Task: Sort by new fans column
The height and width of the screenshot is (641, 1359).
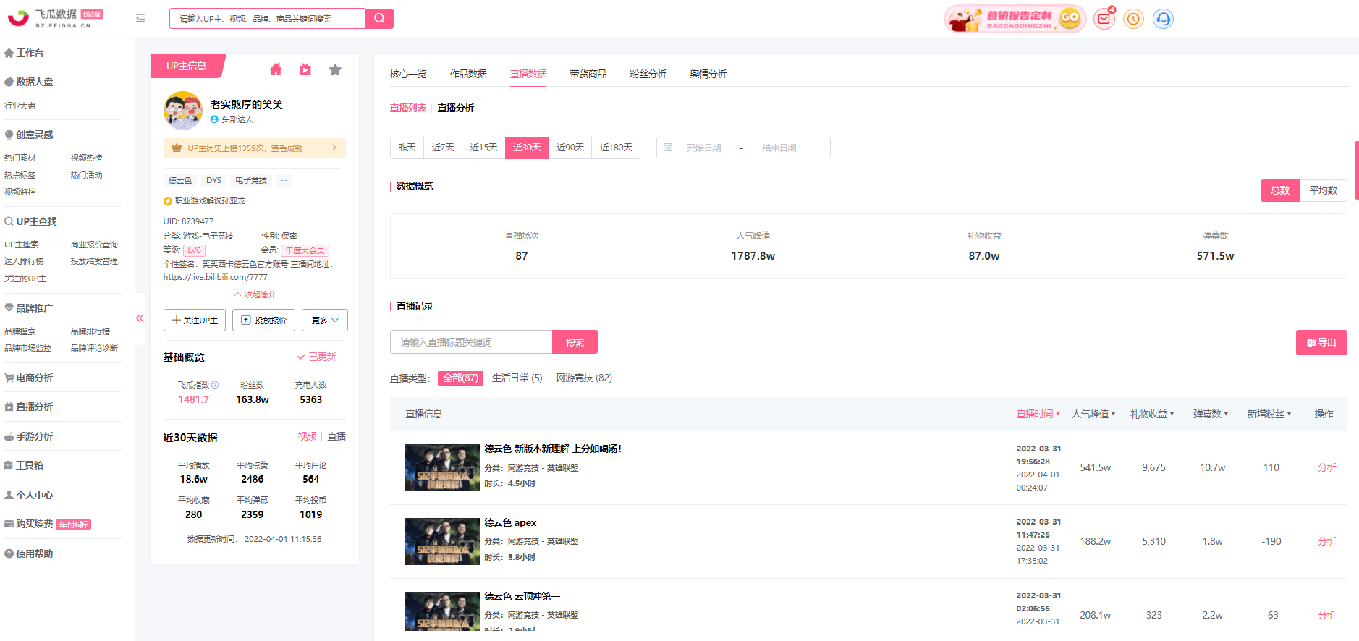Action: tap(1269, 414)
